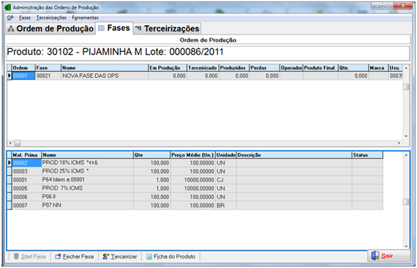417x268 pixels.
Task: Click the phases grid horizontal scrollbar thumb
Action: click(18, 144)
